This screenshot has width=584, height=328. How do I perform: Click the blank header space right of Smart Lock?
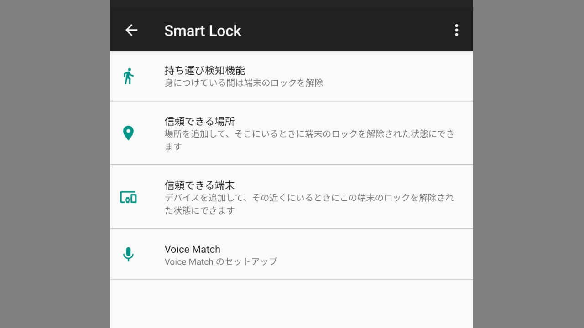point(347,31)
